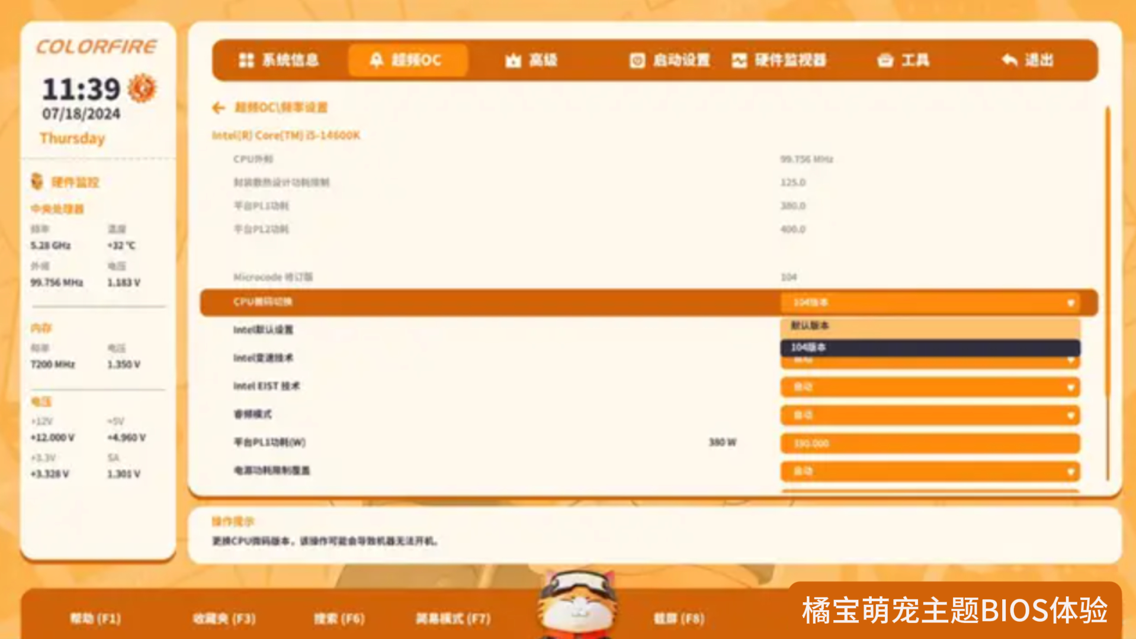This screenshot has width=1136, height=639.
Task: Click the 帮助 (F1) button
Action: [95, 619]
